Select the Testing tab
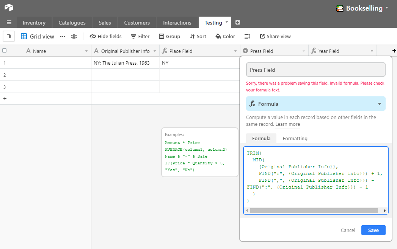Viewport: 397px width, 249px height. pos(213,23)
